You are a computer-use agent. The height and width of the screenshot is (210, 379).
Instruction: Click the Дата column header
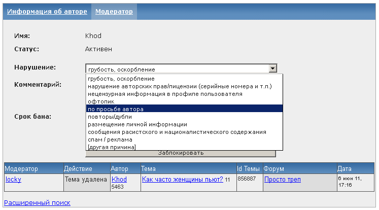pyautogui.click(x=344, y=168)
